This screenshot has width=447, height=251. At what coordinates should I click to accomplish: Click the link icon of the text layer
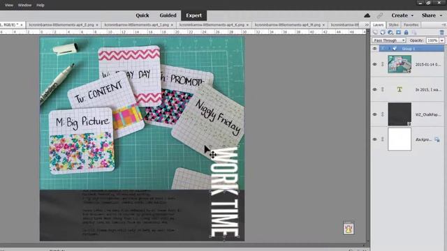click(x=383, y=89)
